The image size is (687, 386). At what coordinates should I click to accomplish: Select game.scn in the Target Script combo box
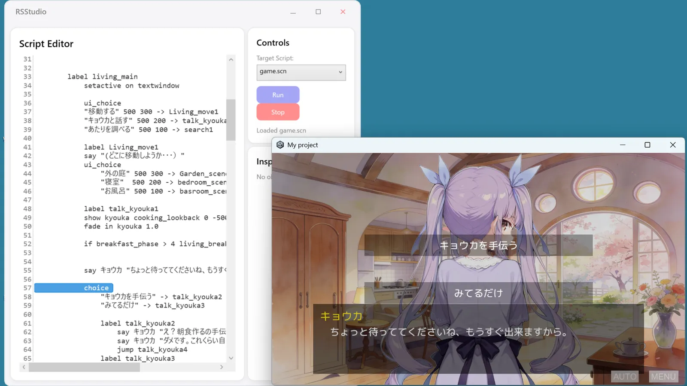click(301, 72)
